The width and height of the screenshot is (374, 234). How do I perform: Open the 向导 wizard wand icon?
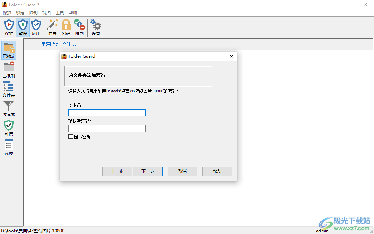[52, 27]
